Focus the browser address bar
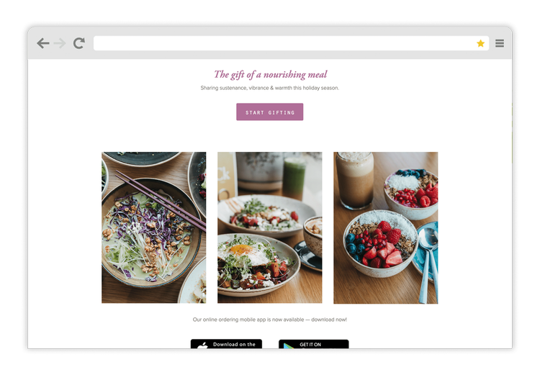 tap(291, 43)
